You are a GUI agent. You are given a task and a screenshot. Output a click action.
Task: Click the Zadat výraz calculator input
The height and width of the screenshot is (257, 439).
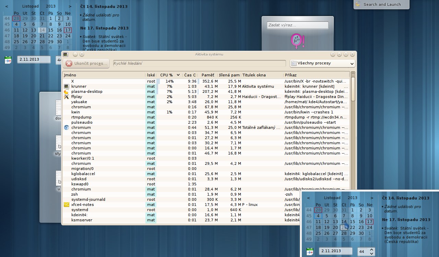[297, 25]
